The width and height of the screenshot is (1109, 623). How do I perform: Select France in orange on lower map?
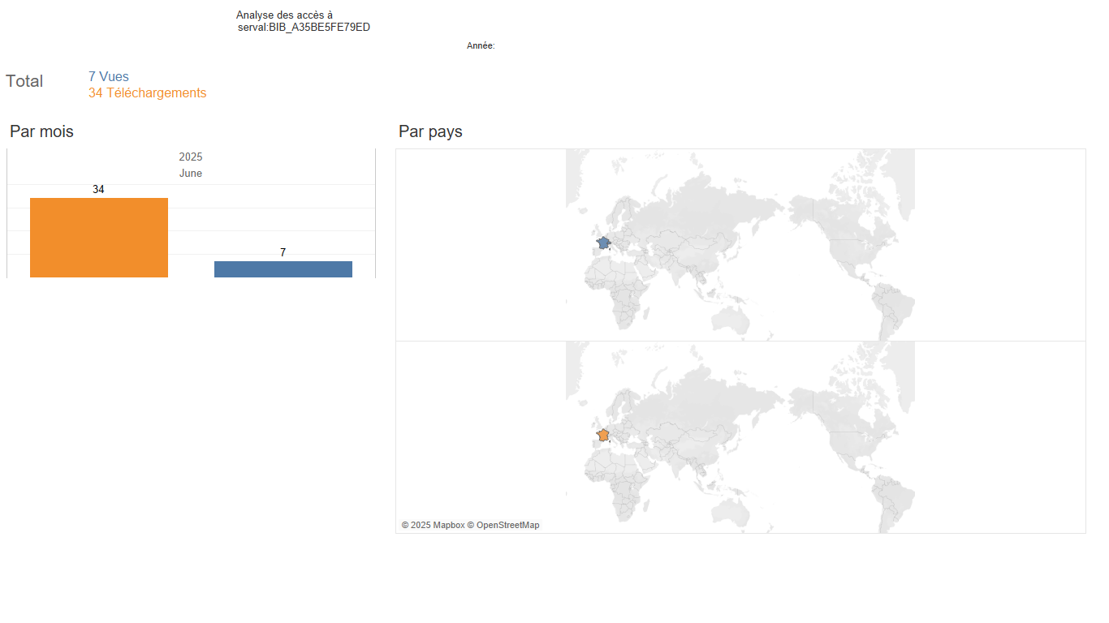pos(603,436)
